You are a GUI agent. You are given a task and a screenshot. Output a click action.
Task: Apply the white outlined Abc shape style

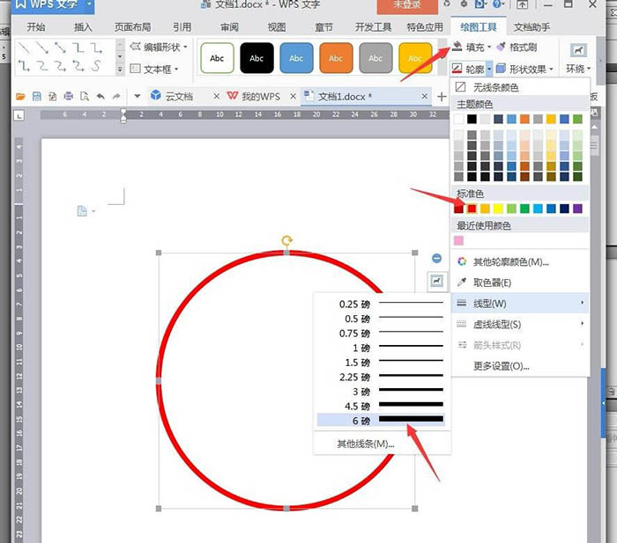[x=217, y=58]
